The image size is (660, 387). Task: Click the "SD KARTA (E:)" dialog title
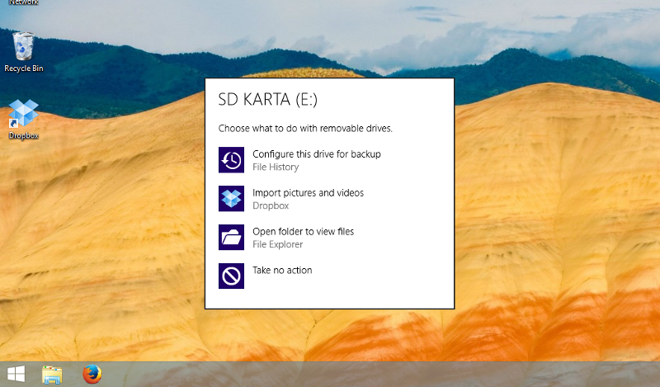(267, 100)
